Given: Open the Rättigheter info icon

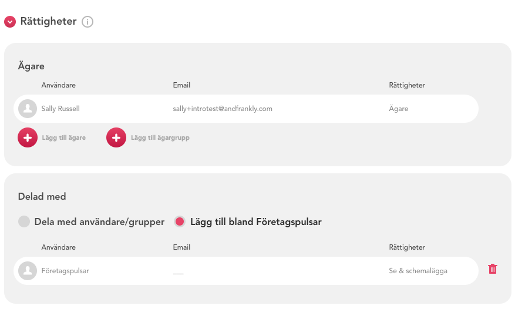Looking at the screenshot, I should point(87,22).
